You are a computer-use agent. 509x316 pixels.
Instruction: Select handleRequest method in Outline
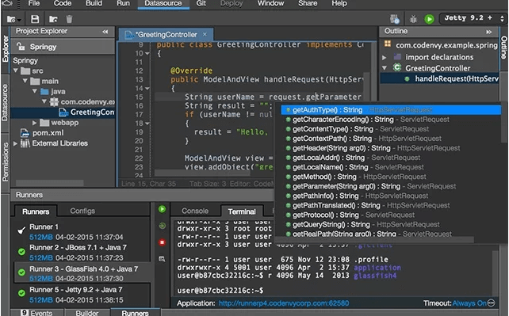pos(440,78)
